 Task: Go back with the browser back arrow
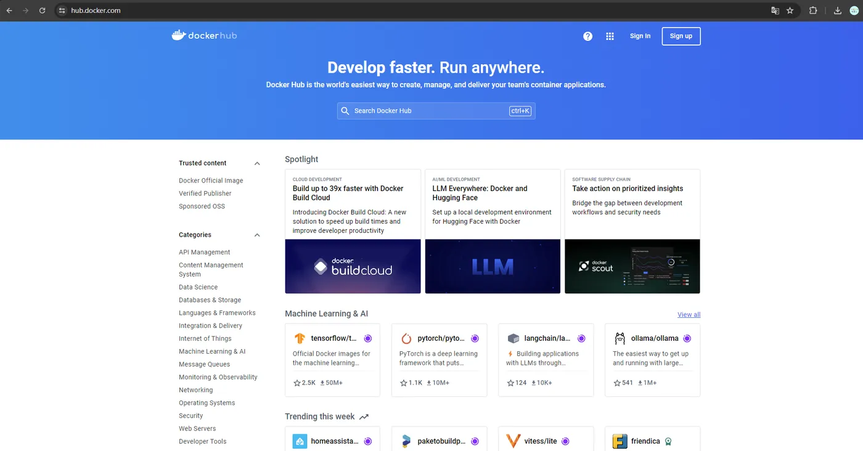9,10
